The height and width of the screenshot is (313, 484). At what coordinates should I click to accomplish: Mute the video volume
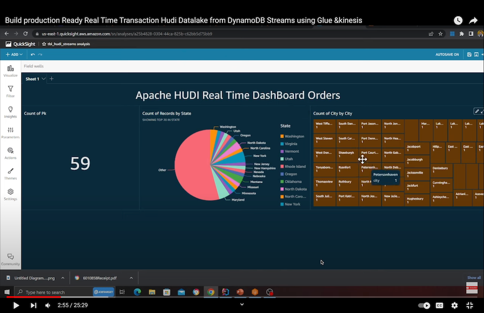pos(48,305)
